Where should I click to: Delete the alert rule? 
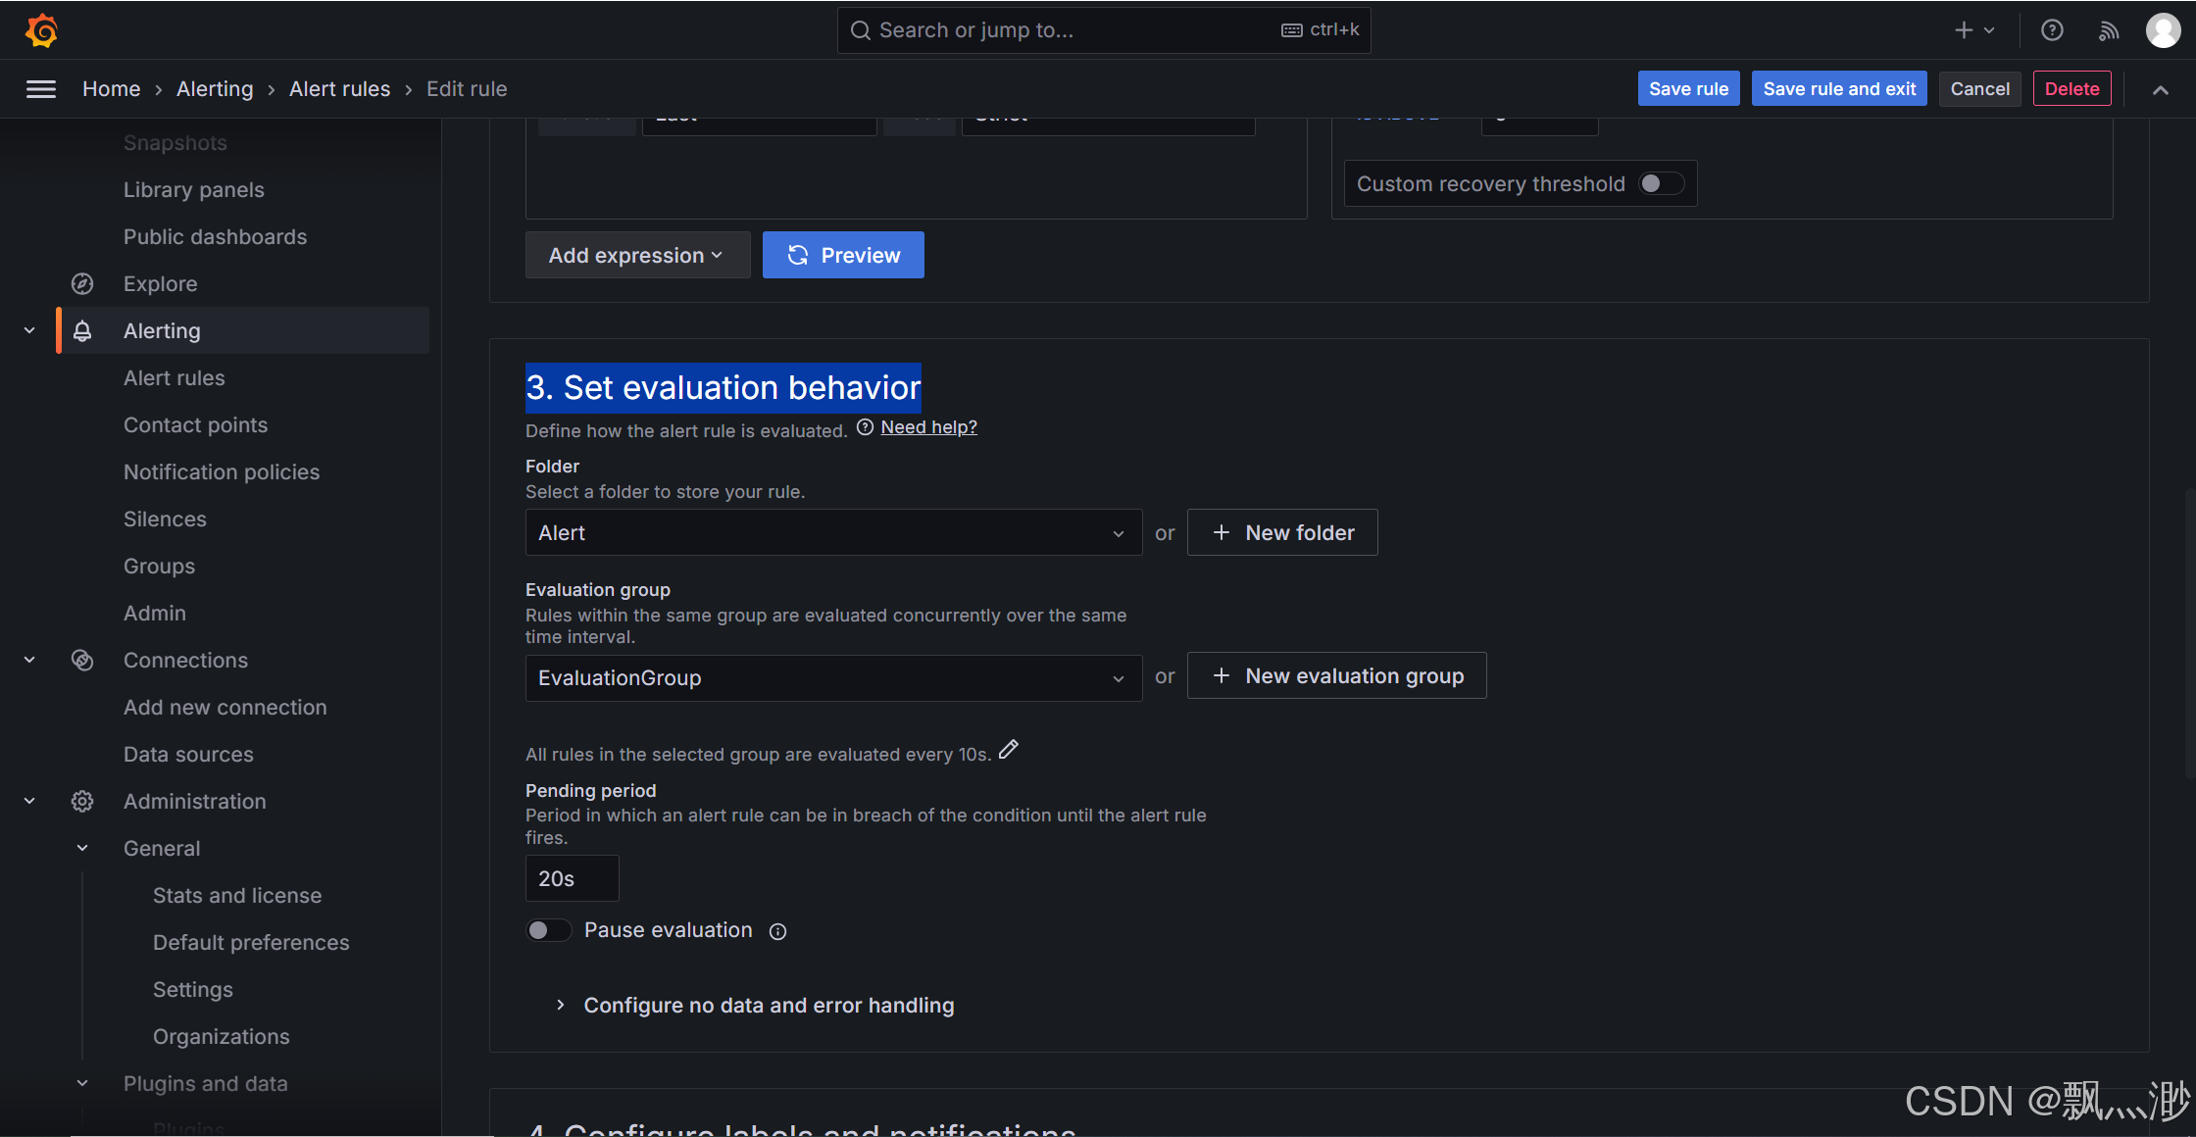tap(2071, 89)
